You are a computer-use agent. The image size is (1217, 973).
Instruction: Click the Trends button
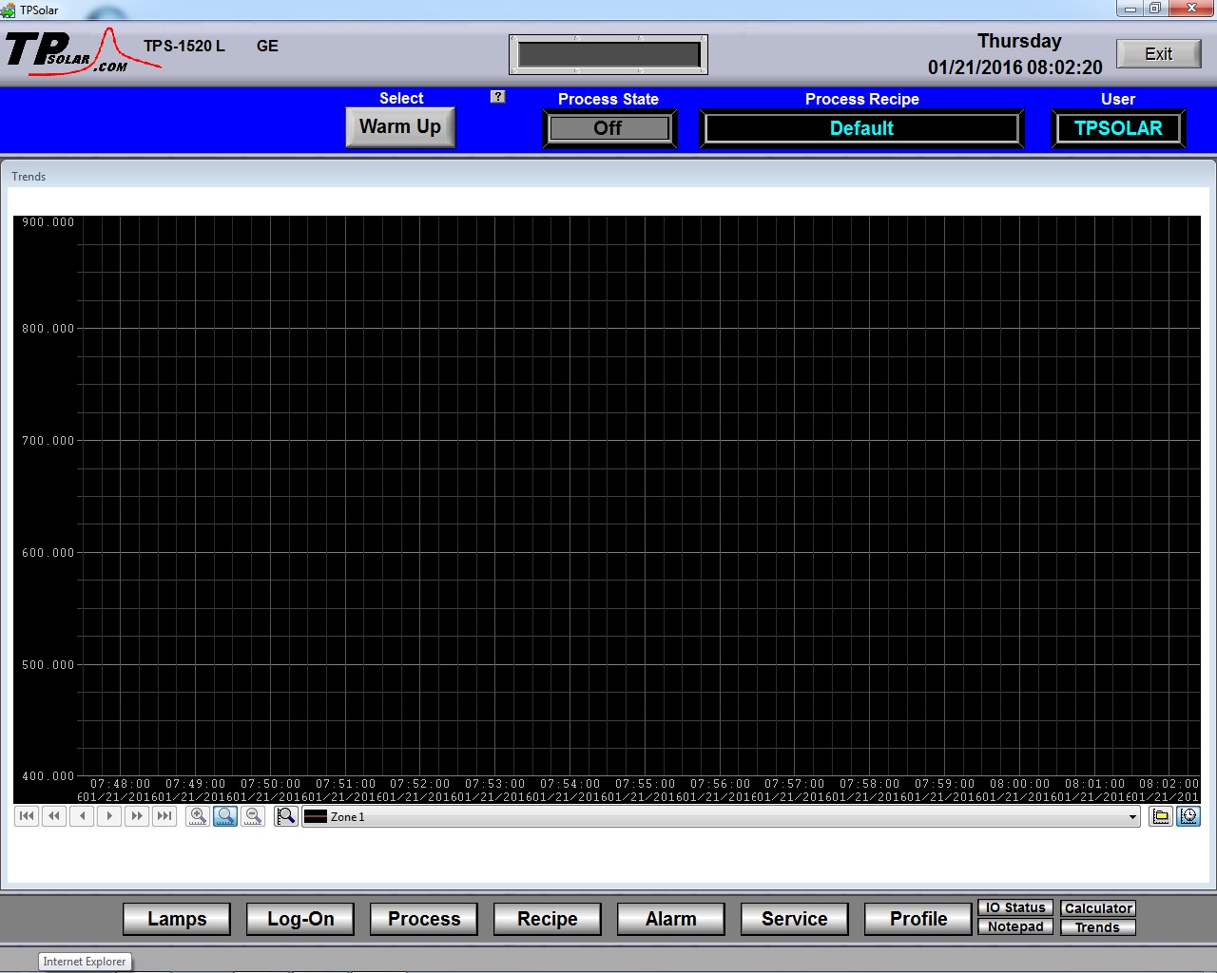(1098, 927)
